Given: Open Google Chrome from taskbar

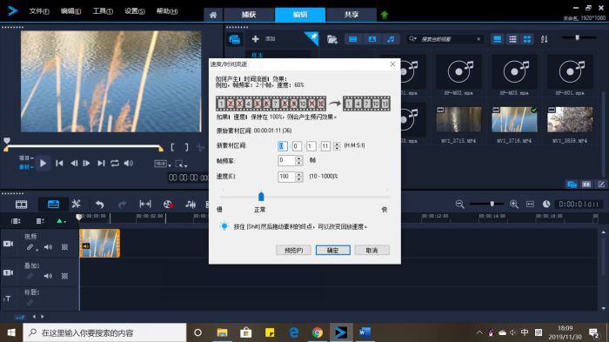Looking at the screenshot, I should (317, 332).
